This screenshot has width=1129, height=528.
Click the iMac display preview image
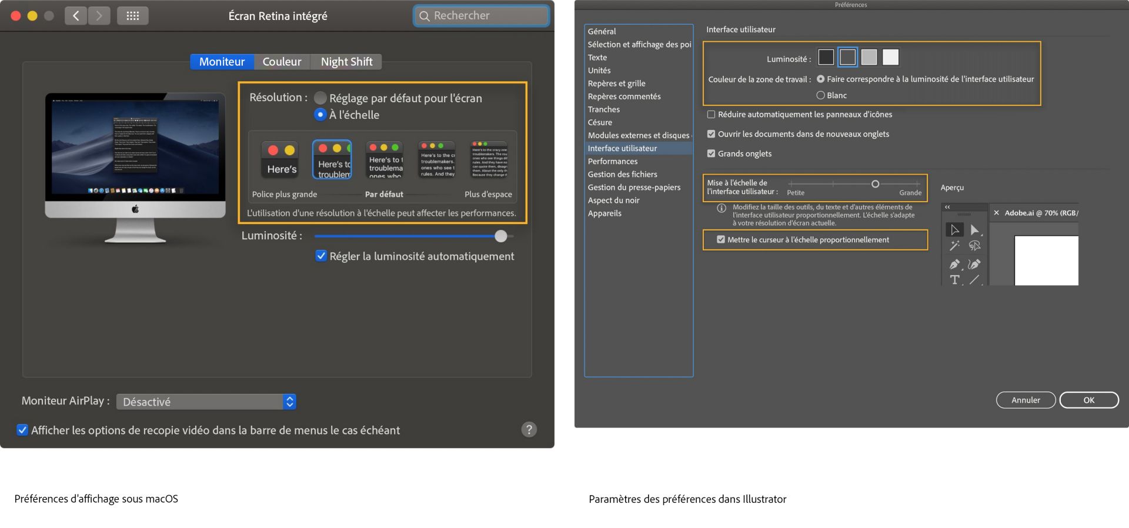(x=135, y=168)
